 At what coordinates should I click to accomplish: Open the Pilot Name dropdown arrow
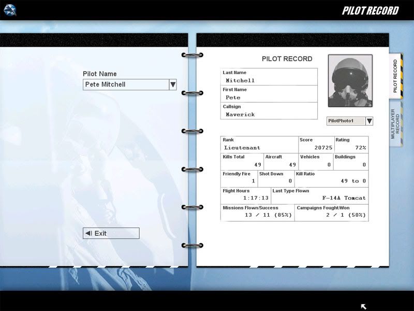[x=173, y=84]
